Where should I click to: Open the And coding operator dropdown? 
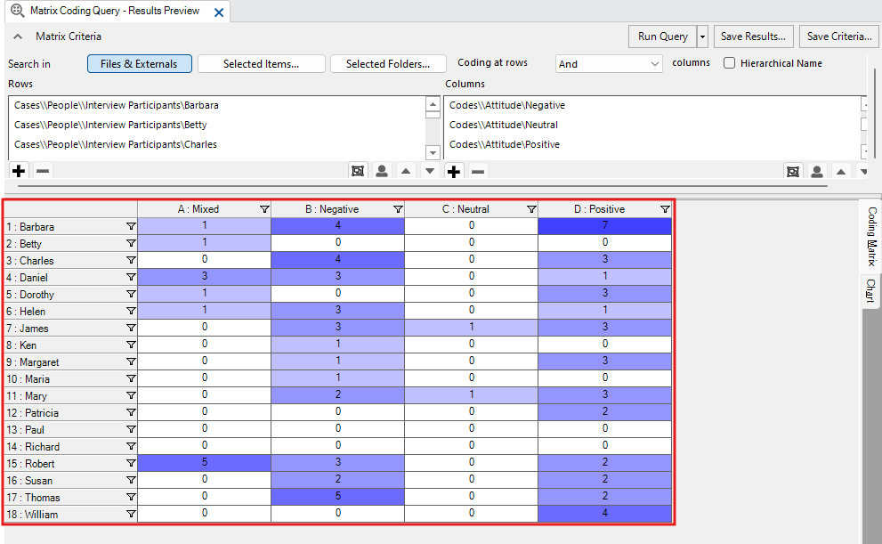click(609, 63)
